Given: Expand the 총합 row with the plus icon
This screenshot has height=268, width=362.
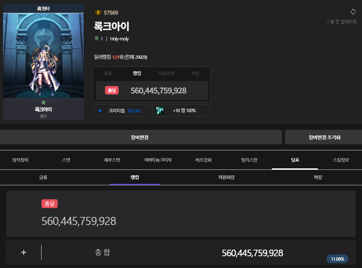Looking at the screenshot, I should click(24, 252).
